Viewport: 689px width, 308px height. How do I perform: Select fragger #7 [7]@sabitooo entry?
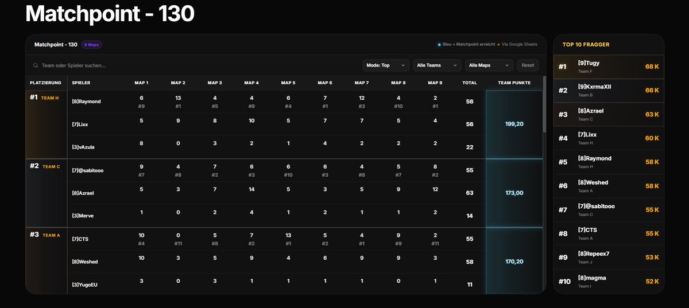tap(609, 210)
